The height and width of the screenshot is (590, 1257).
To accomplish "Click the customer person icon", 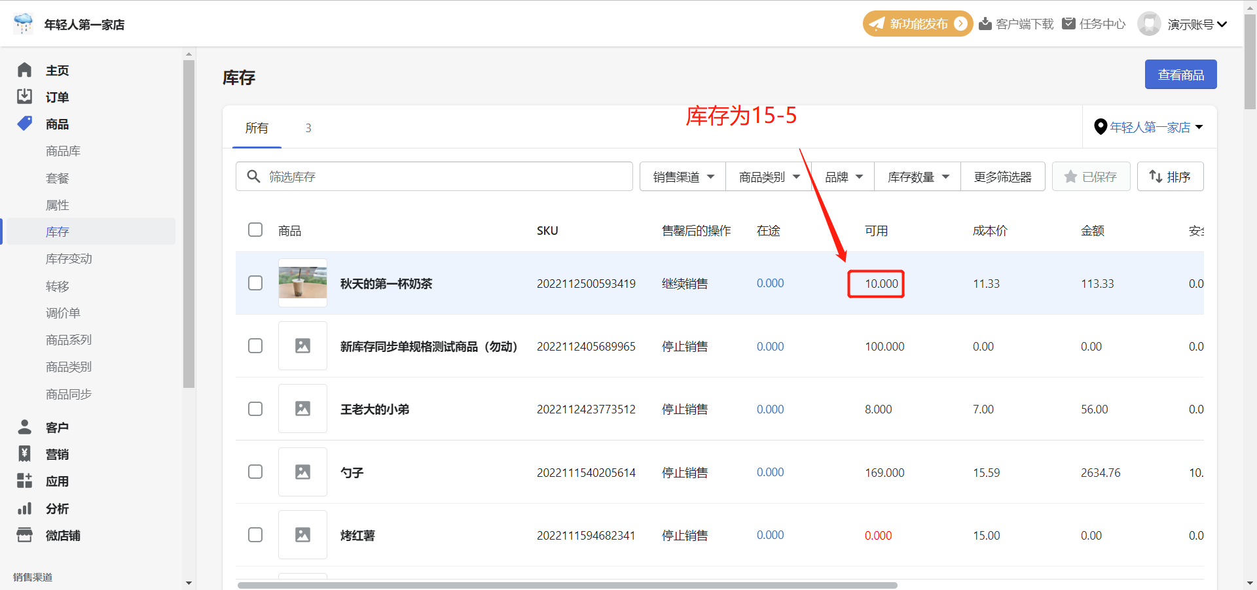I will point(25,427).
